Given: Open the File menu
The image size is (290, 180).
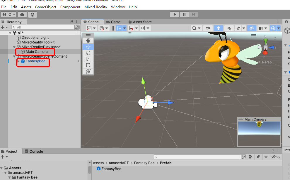Looking at the screenshot, I should (4, 7).
